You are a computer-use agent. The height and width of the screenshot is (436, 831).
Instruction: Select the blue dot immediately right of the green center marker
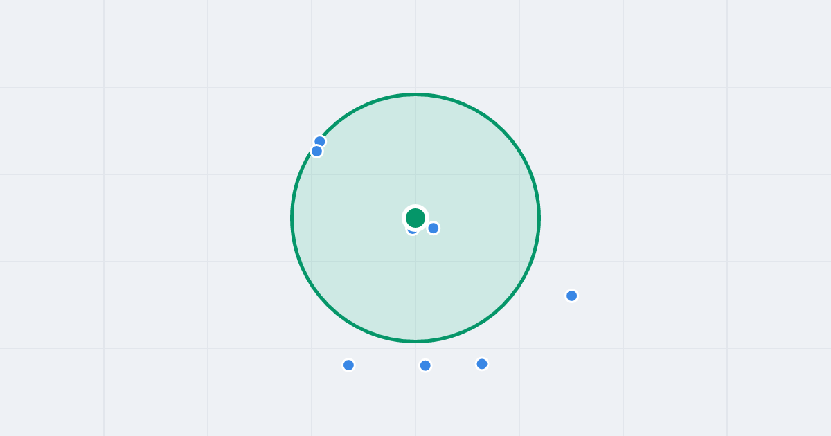[434, 228]
